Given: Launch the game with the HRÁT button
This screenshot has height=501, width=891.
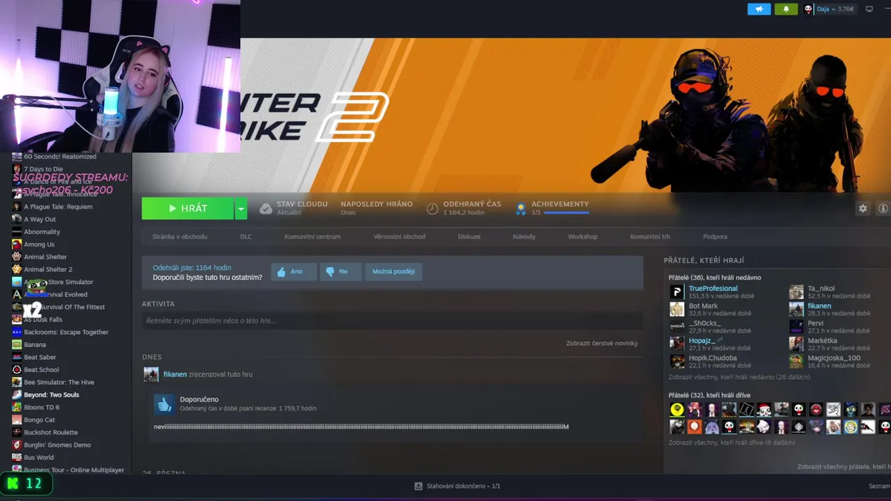Looking at the screenshot, I should pyautogui.click(x=188, y=208).
